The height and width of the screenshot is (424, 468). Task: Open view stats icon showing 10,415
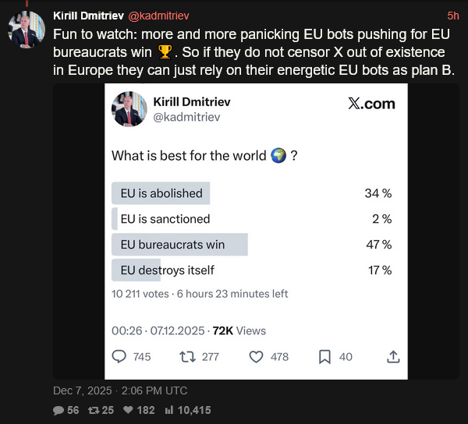(168, 410)
